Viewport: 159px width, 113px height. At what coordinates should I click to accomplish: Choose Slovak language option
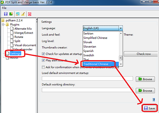tap(101, 42)
